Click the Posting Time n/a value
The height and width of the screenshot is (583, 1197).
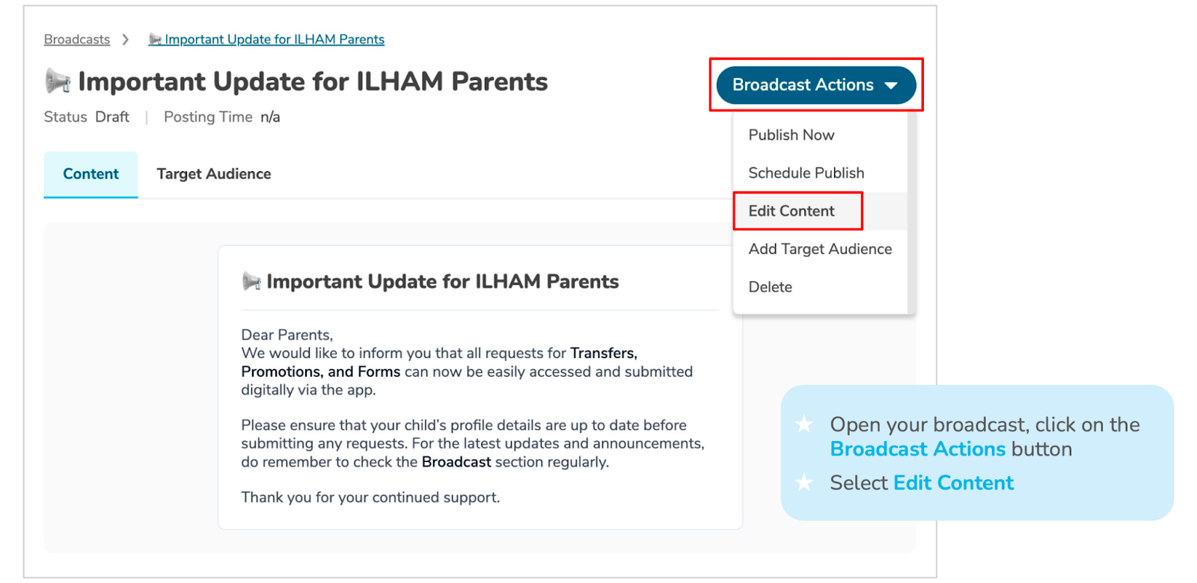pyautogui.click(x=270, y=117)
